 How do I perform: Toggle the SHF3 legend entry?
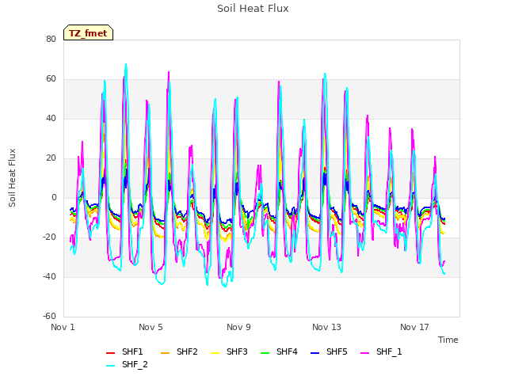(229, 351)
